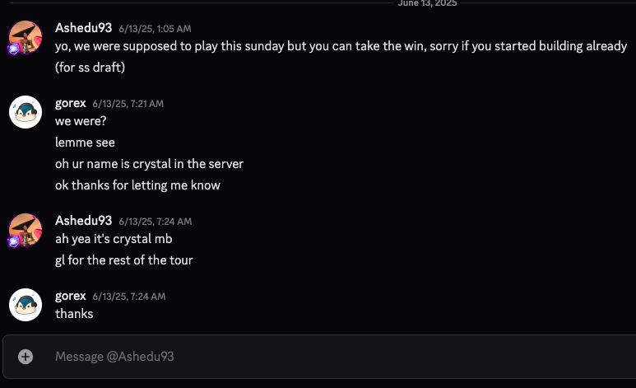Select the message 'gl for the rest of the tour'
The width and height of the screenshot is (636, 388).
124,260
